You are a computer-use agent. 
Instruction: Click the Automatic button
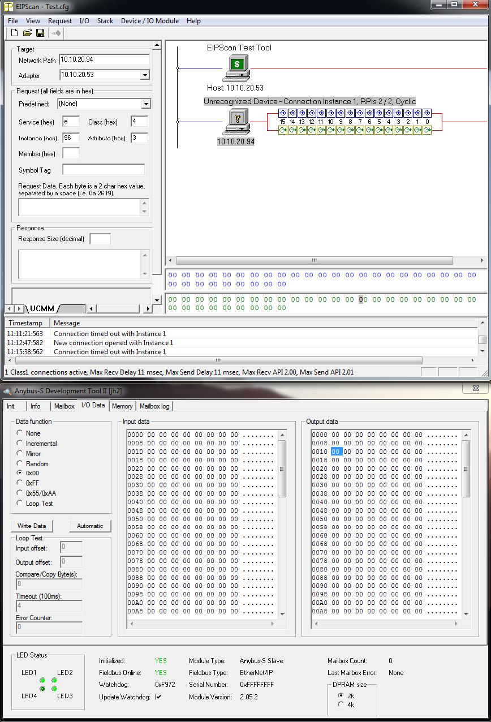90,526
